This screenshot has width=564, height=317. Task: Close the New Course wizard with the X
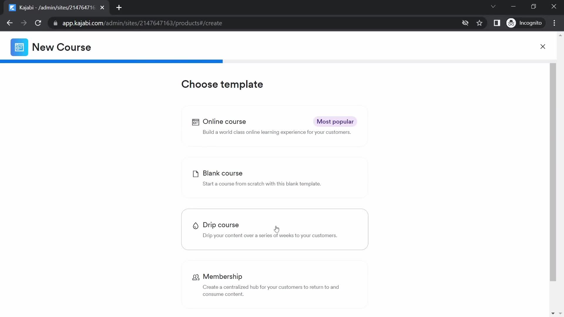[x=543, y=47]
